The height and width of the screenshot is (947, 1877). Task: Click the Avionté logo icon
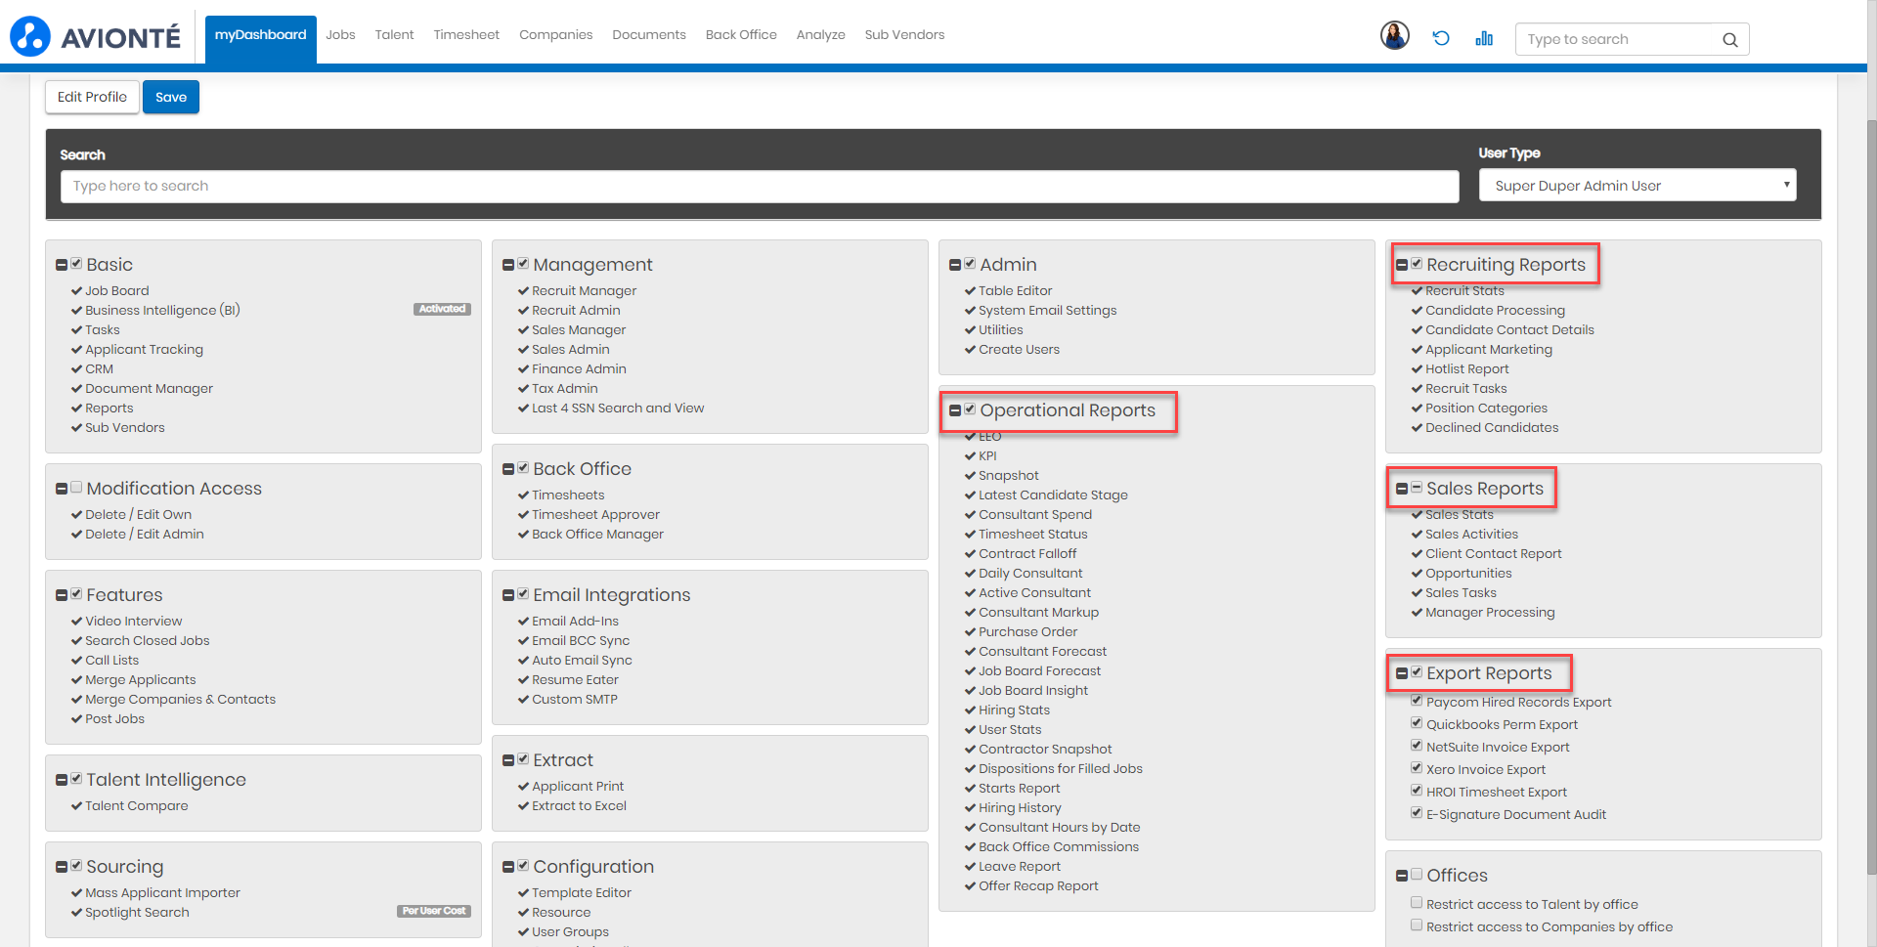[x=30, y=36]
